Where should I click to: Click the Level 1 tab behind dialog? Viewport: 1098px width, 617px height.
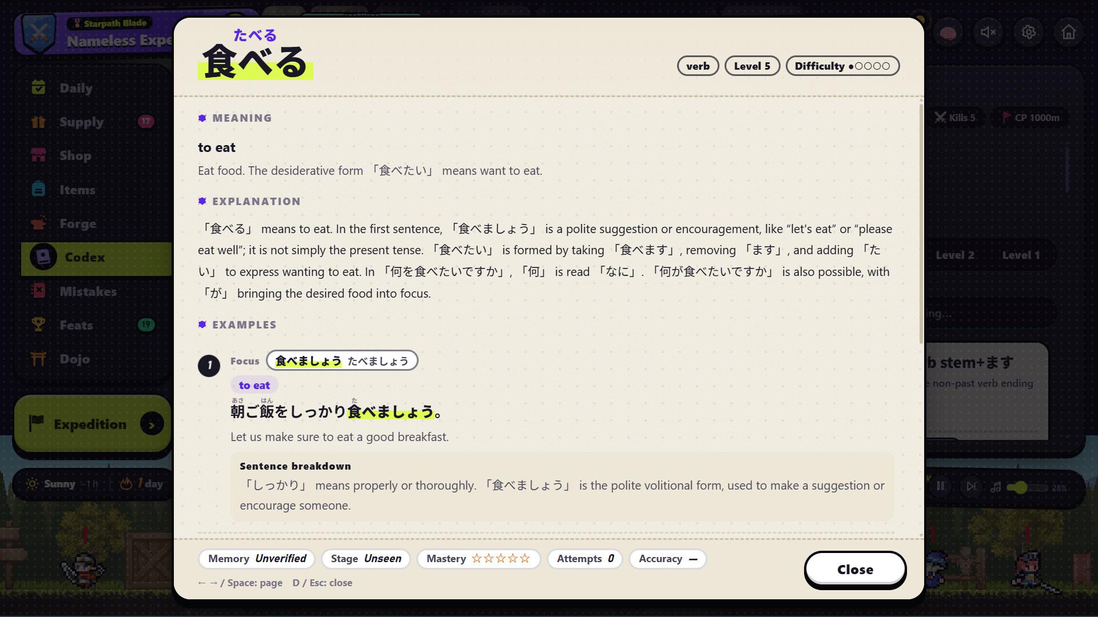tap(1021, 255)
